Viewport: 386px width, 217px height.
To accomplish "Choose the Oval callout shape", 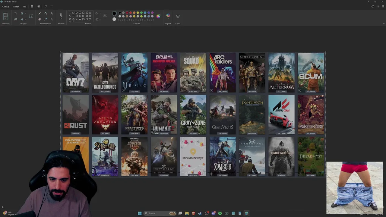I will click(x=87, y=19).
